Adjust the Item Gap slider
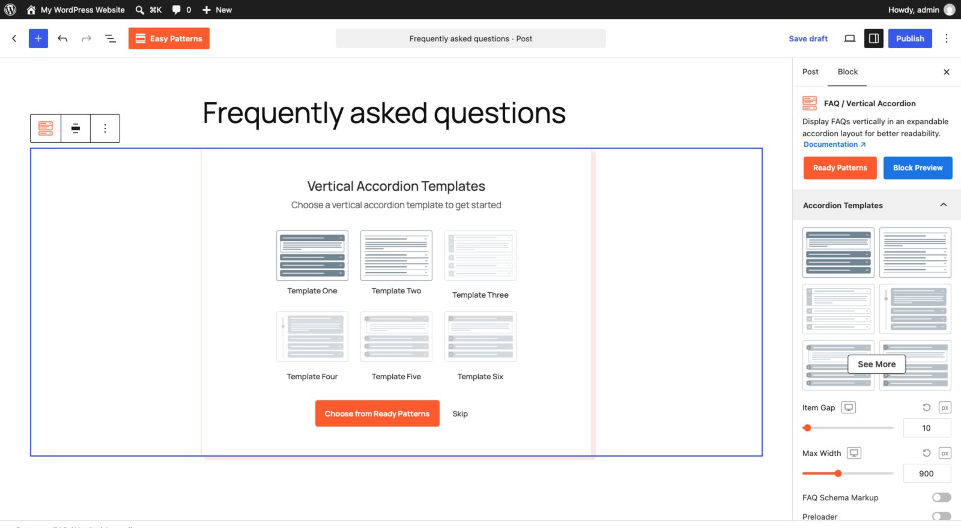961x528 pixels. [848, 428]
